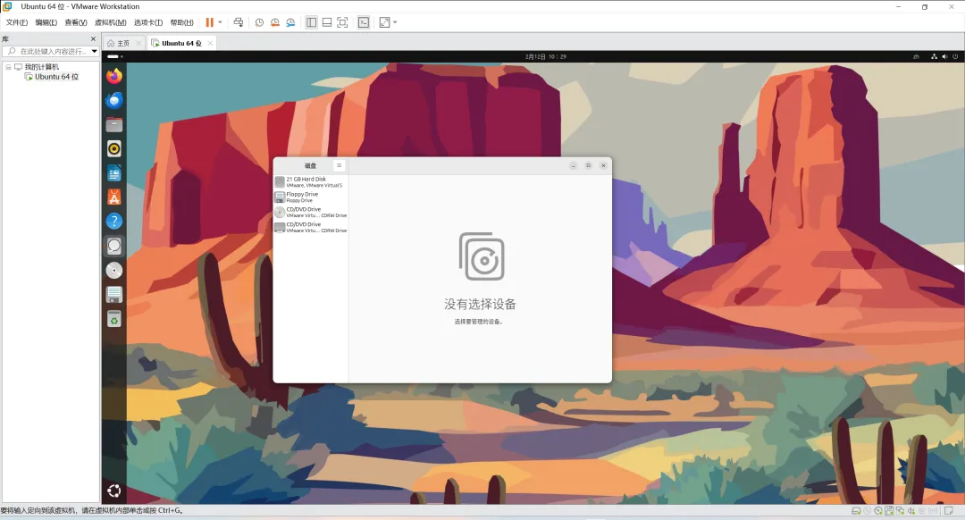
Task: Open the 文件 menu
Action: 17,22
